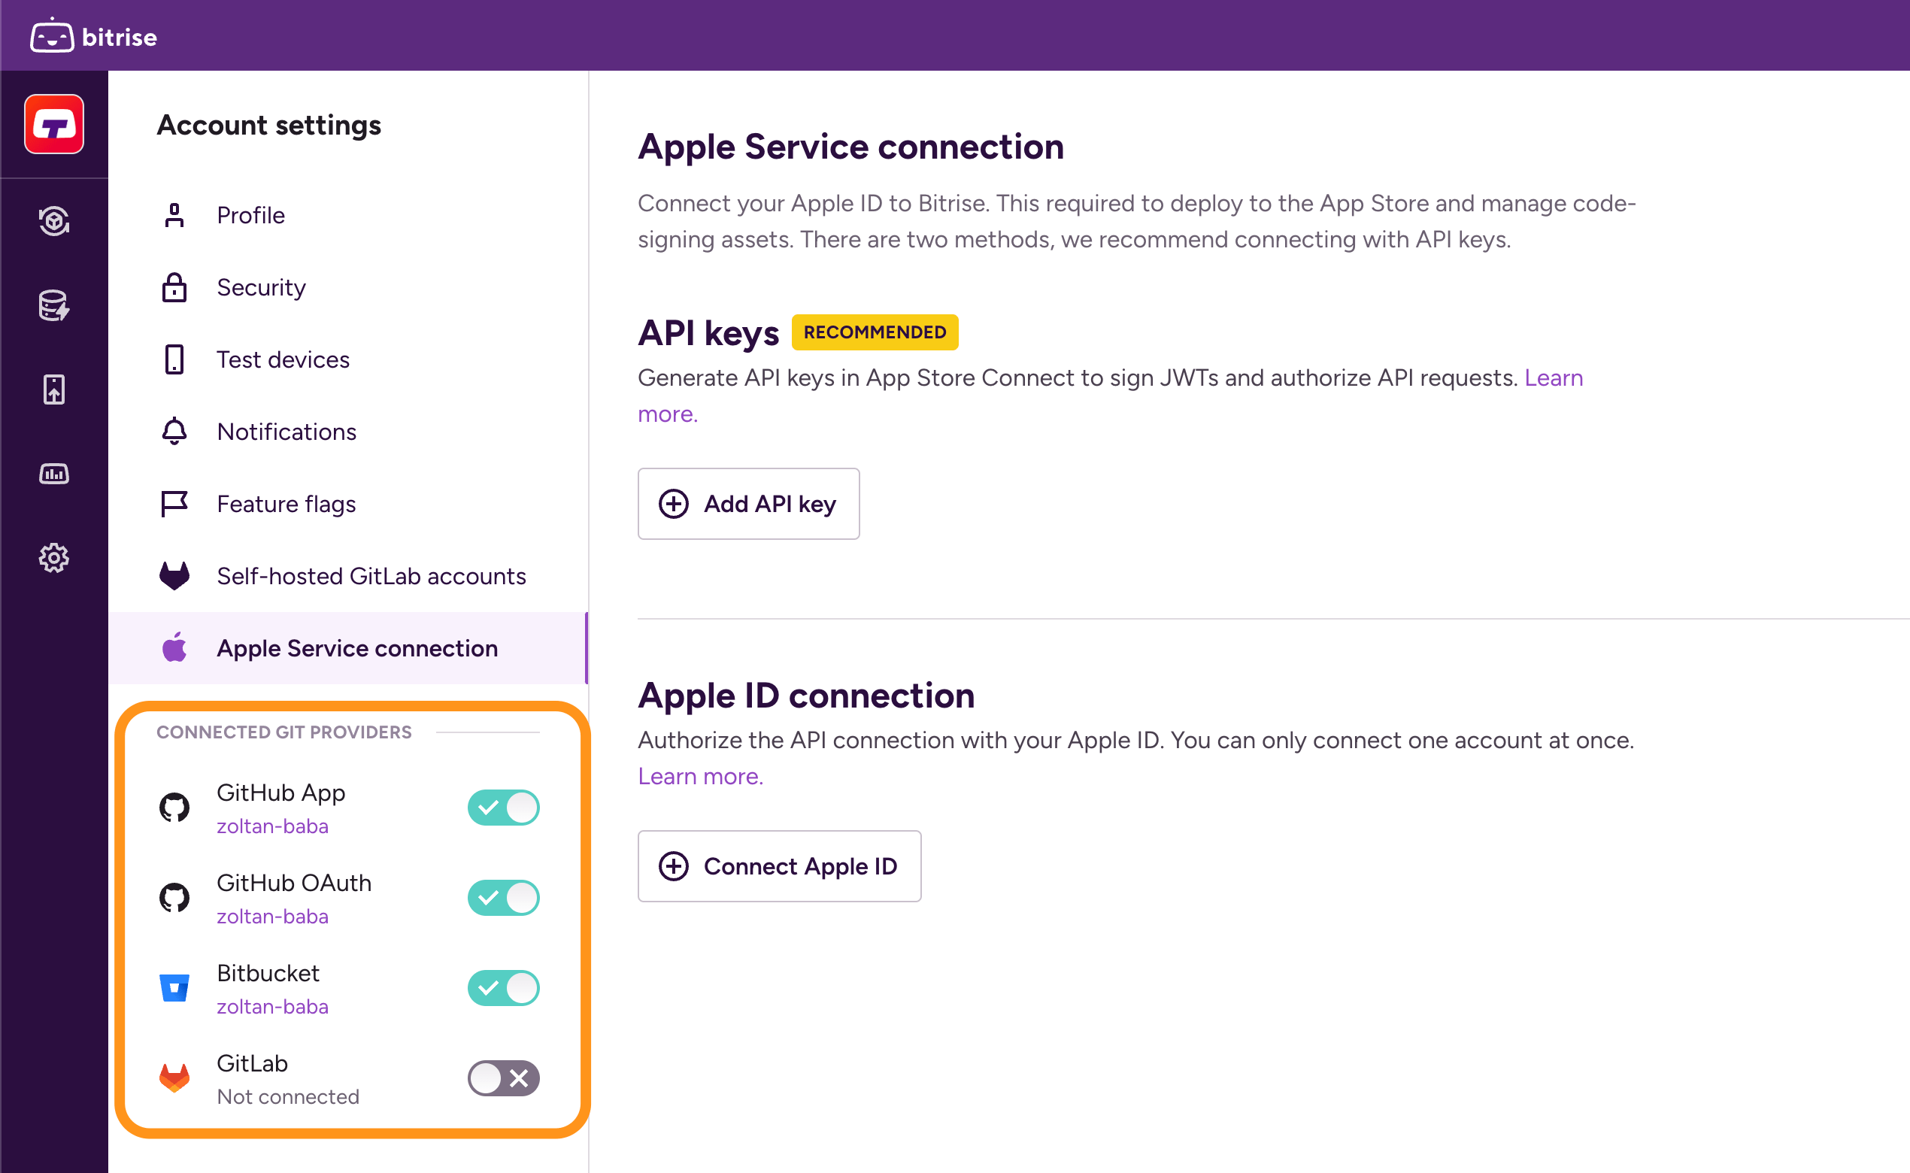This screenshot has width=1910, height=1173.
Task: Open zoltan-baba link under Bitbucket
Action: (272, 1006)
